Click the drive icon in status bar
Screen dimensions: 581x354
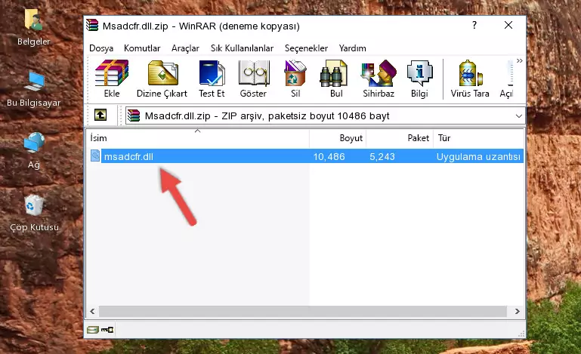[93, 330]
